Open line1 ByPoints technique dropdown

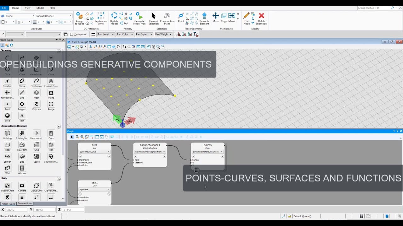pyautogui.click(x=94, y=189)
